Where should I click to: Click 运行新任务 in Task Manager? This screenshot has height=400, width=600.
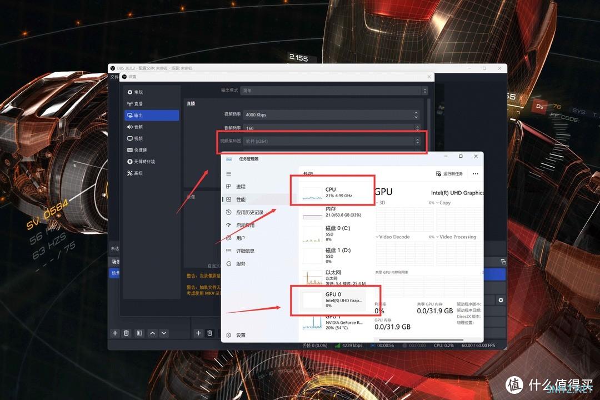click(x=449, y=174)
